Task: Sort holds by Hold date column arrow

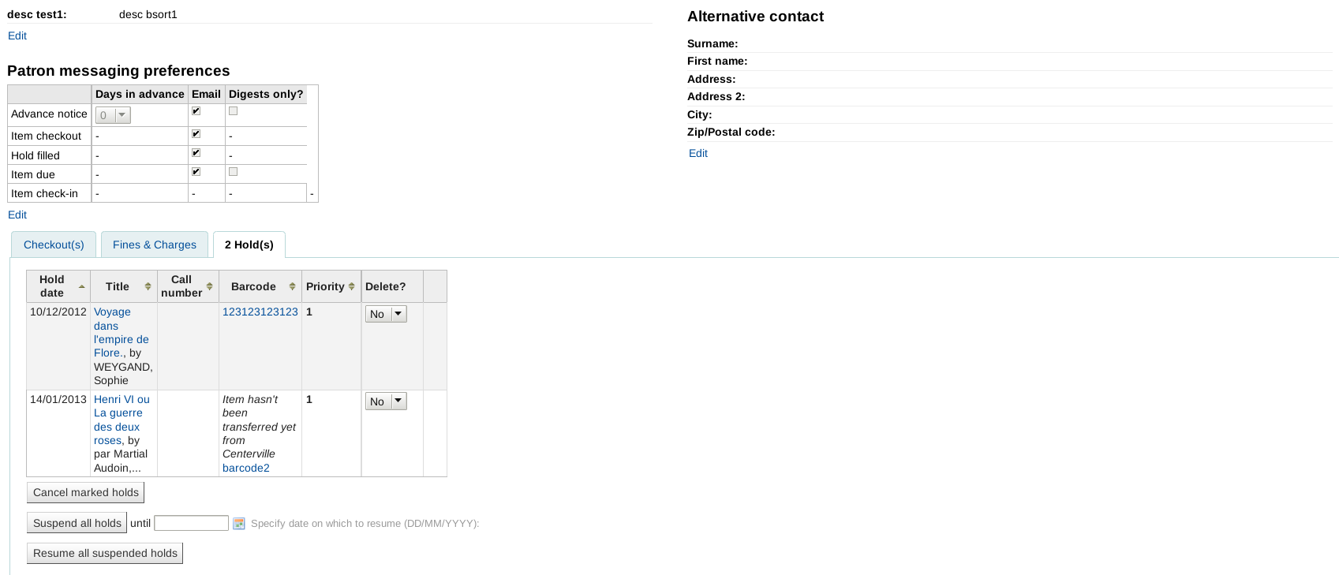Action: tap(81, 286)
